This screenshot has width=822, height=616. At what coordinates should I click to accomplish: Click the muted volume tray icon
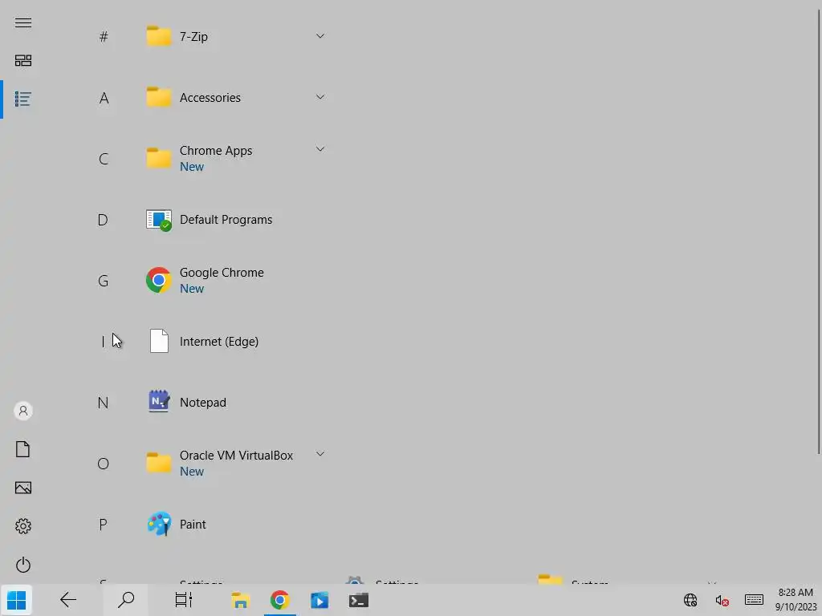tap(722, 600)
